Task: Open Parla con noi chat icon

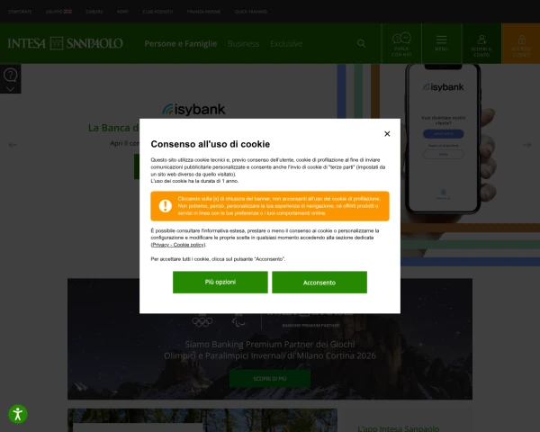Action: (401, 44)
